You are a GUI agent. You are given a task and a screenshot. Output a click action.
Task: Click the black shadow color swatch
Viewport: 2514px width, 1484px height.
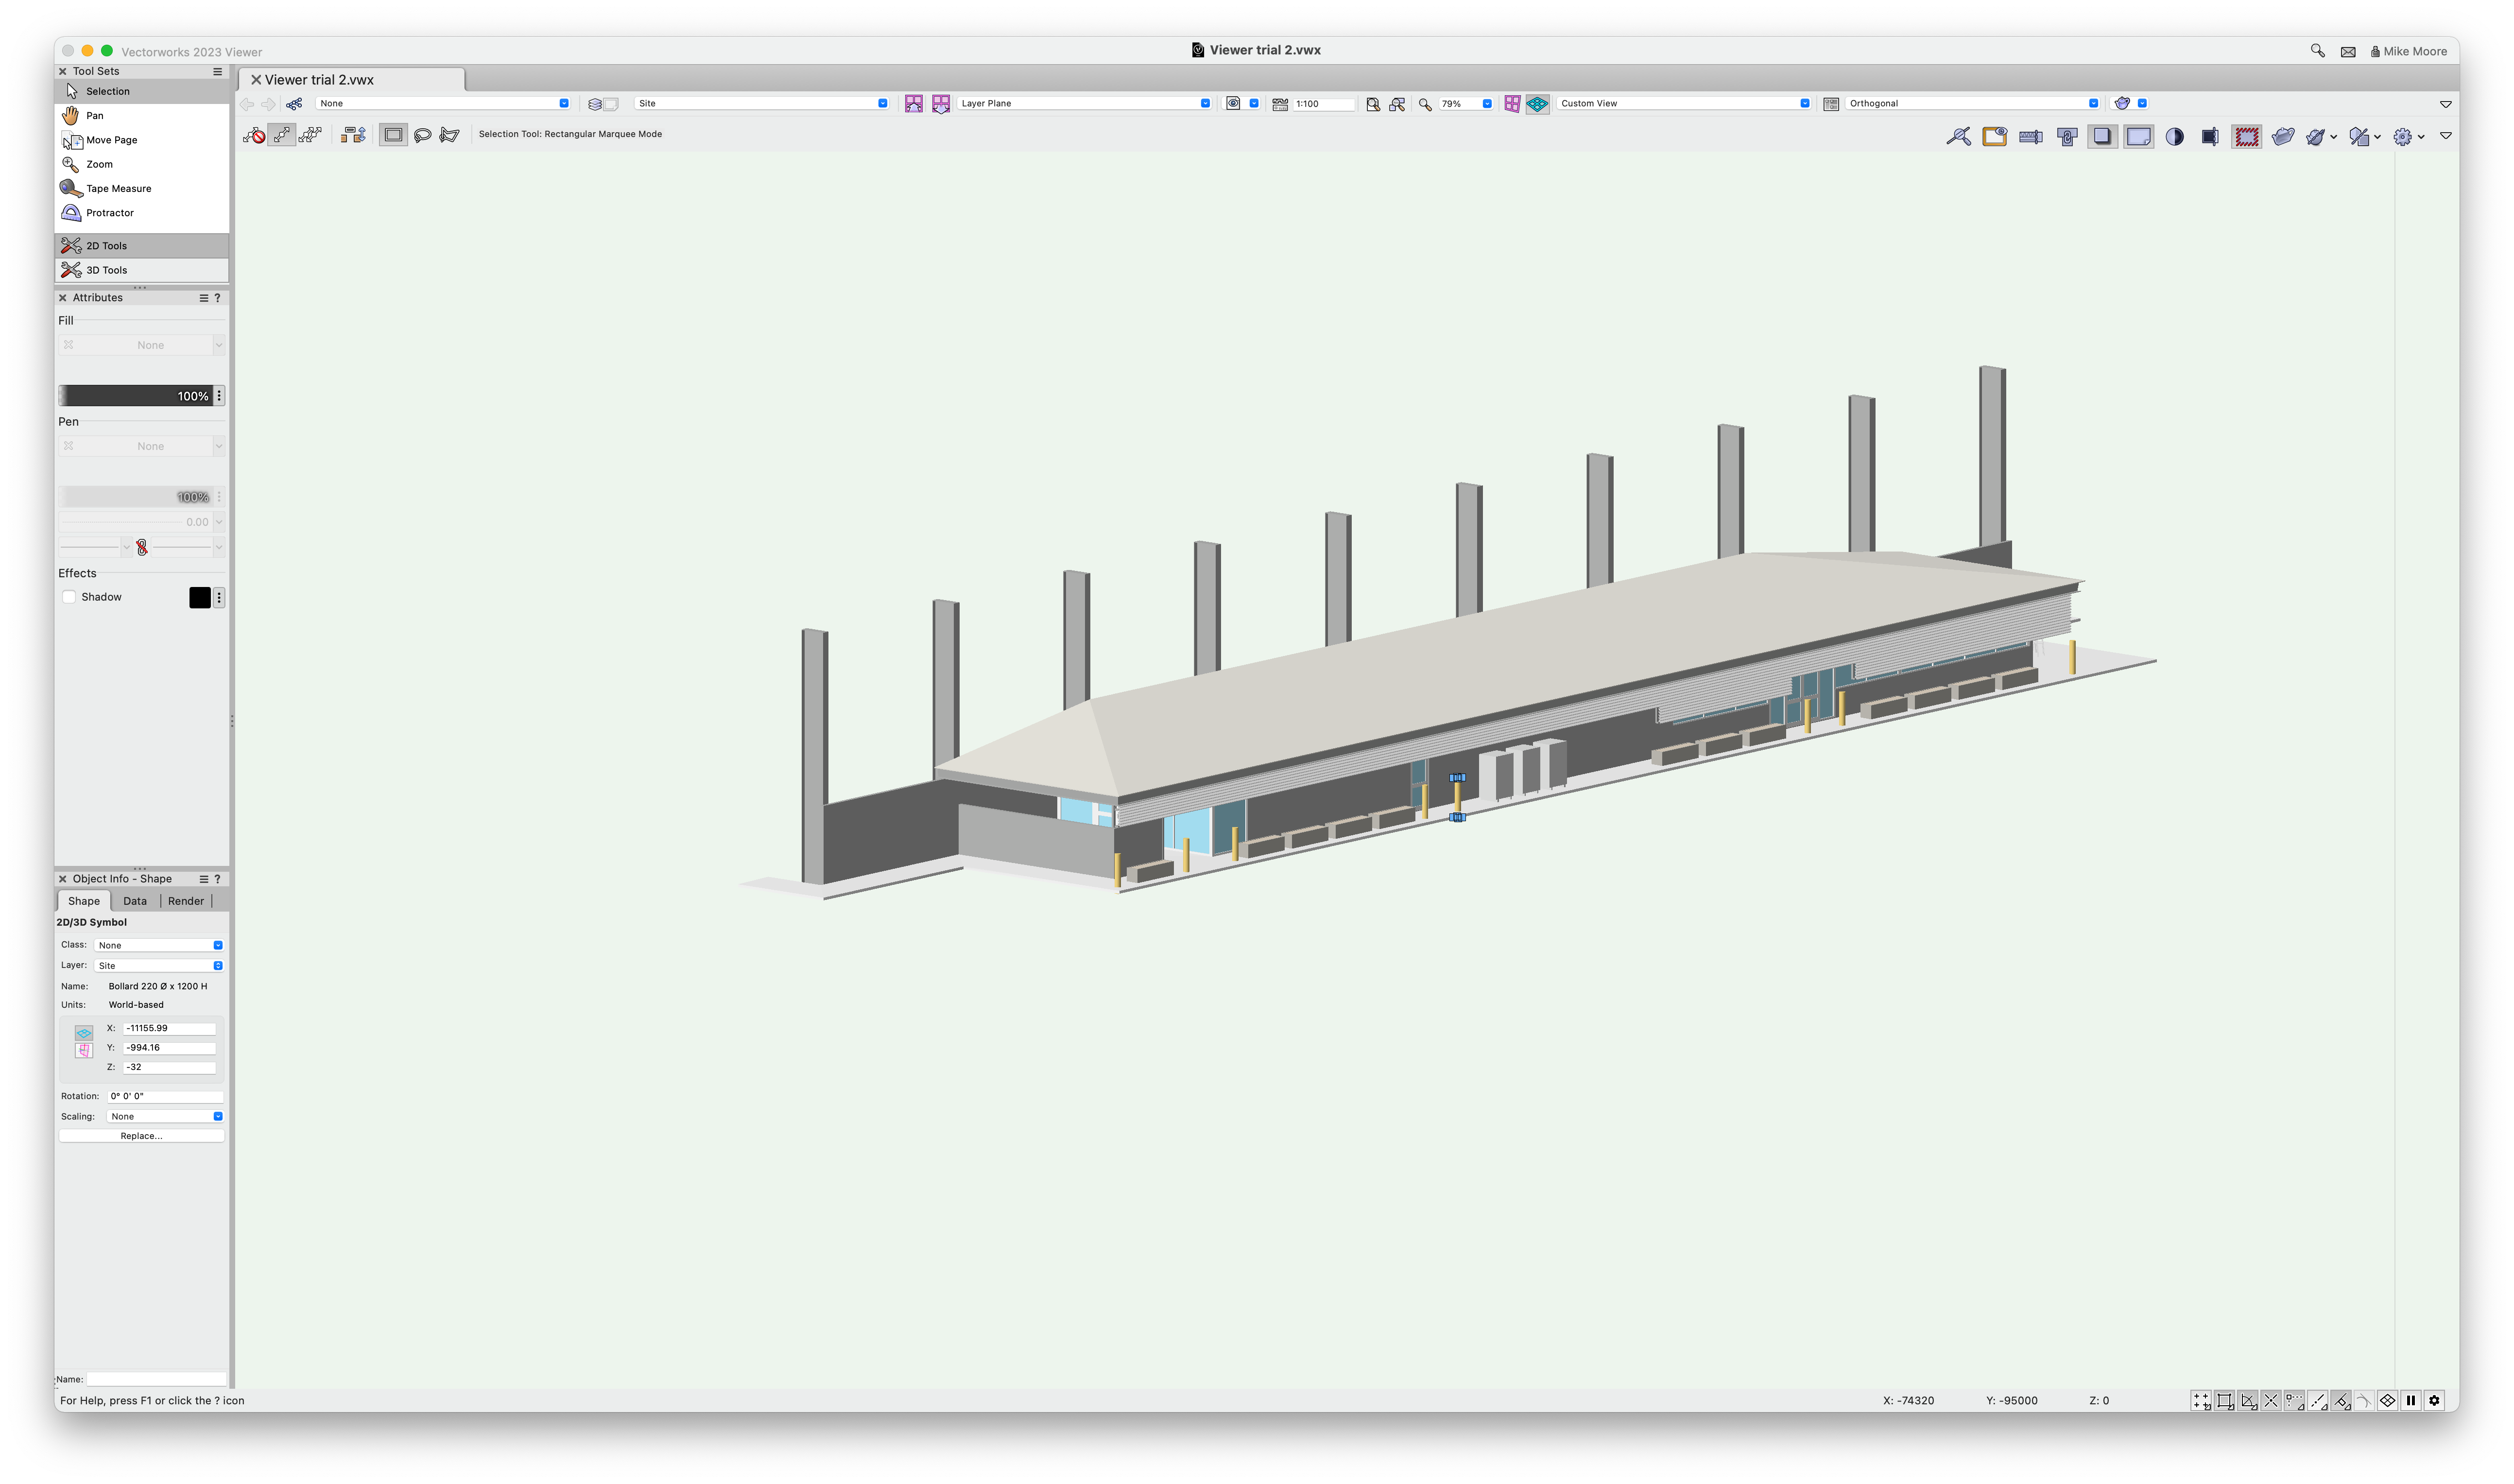pyautogui.click(x=200, y=598)
